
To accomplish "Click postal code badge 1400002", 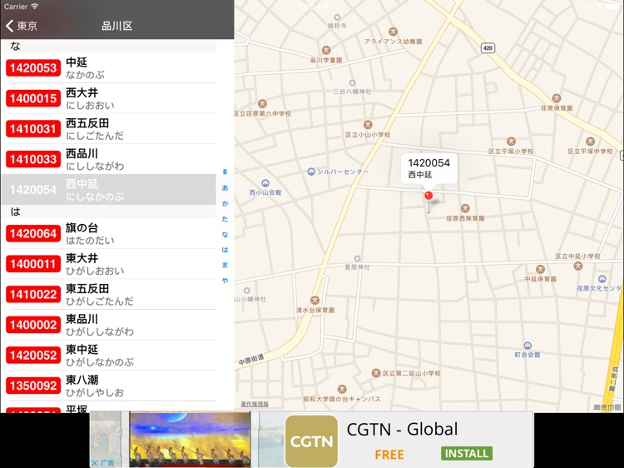I will pyautogui.click(x=33, y=325).
